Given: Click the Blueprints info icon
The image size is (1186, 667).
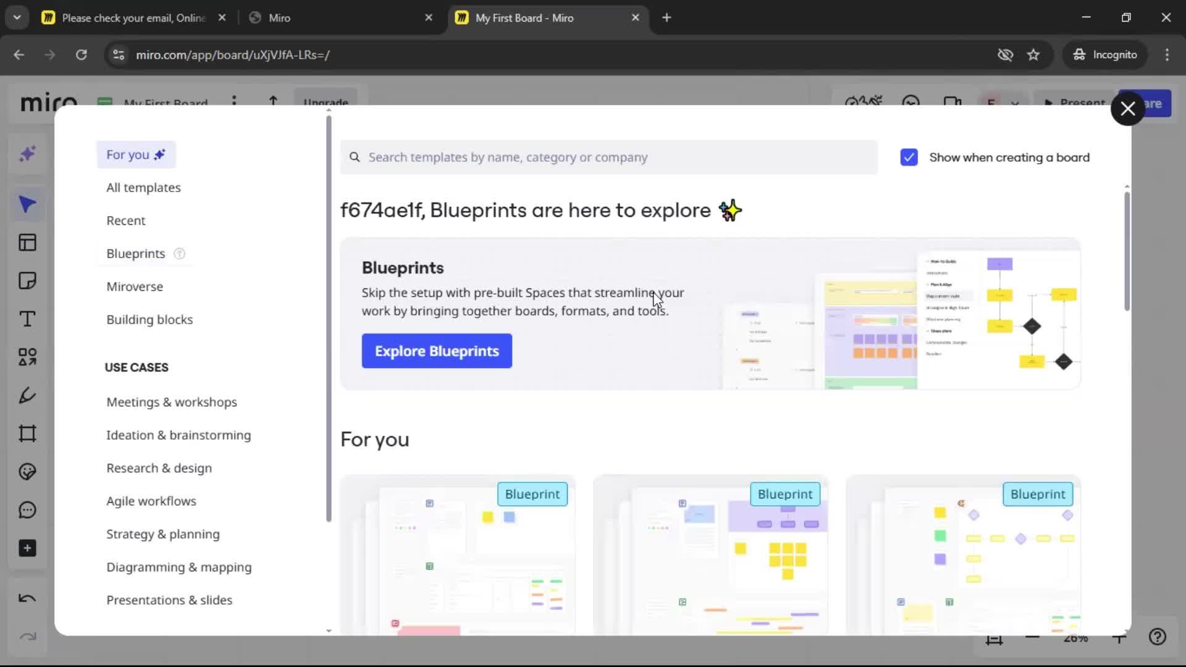Looking at the screenshot, I should point(179,254).
